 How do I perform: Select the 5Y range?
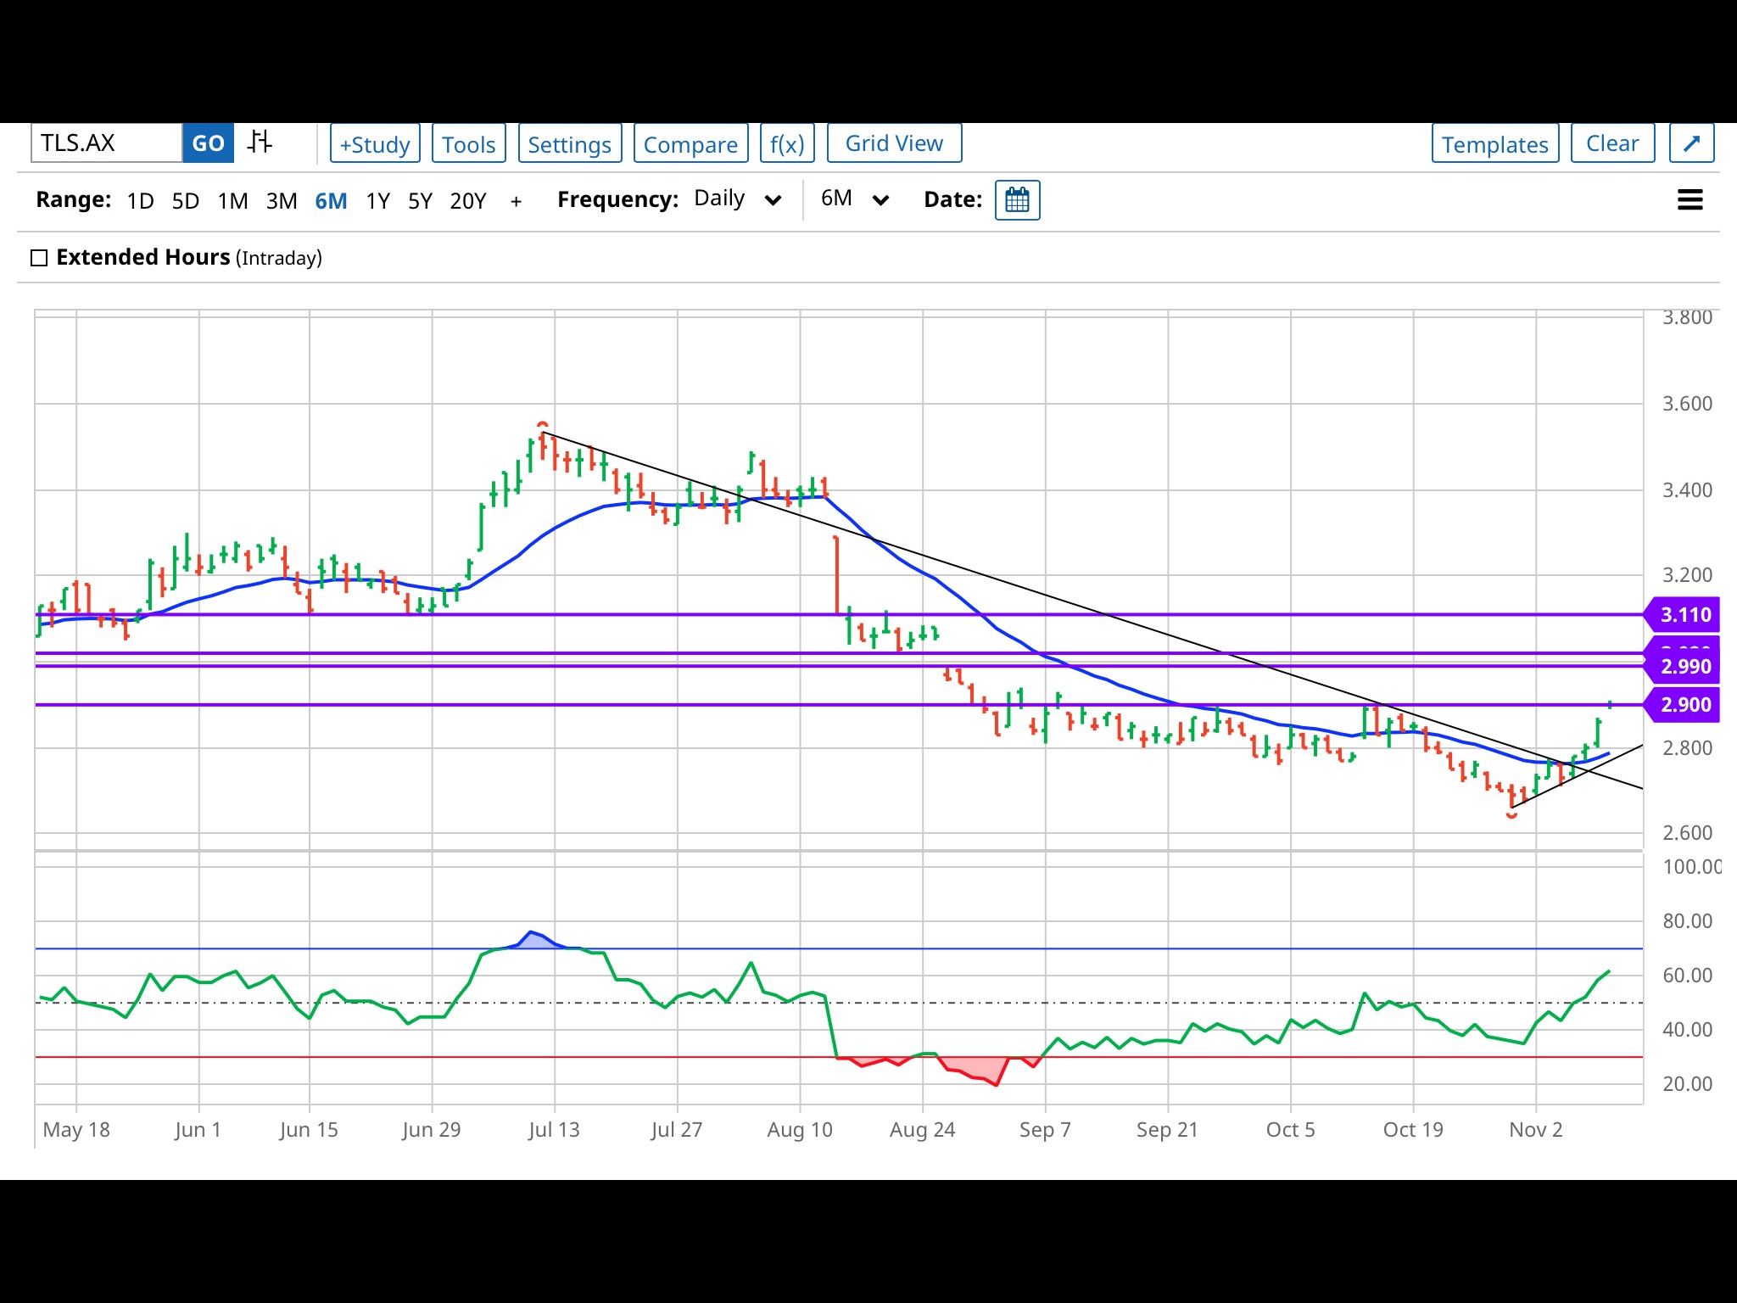(x=420, y=201)
